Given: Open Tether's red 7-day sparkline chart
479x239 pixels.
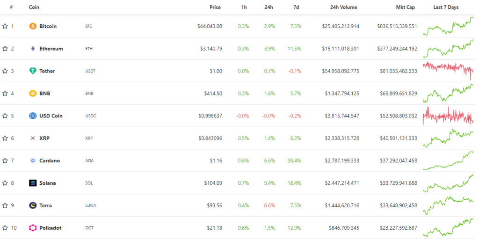Looking at the screenshot, I should click(448, 71).
